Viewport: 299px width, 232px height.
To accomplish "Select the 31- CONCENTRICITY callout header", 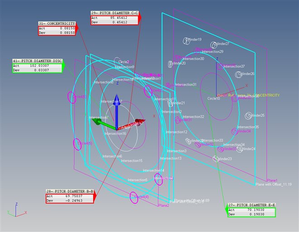I will coord(56,23).
